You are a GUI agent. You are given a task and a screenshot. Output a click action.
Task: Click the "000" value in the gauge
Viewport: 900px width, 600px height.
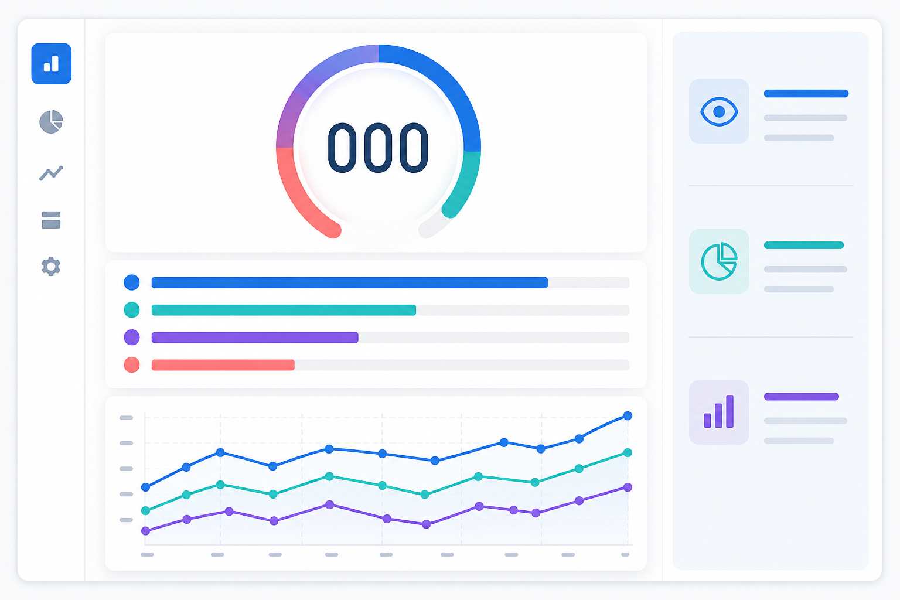(x=378, y=148)
